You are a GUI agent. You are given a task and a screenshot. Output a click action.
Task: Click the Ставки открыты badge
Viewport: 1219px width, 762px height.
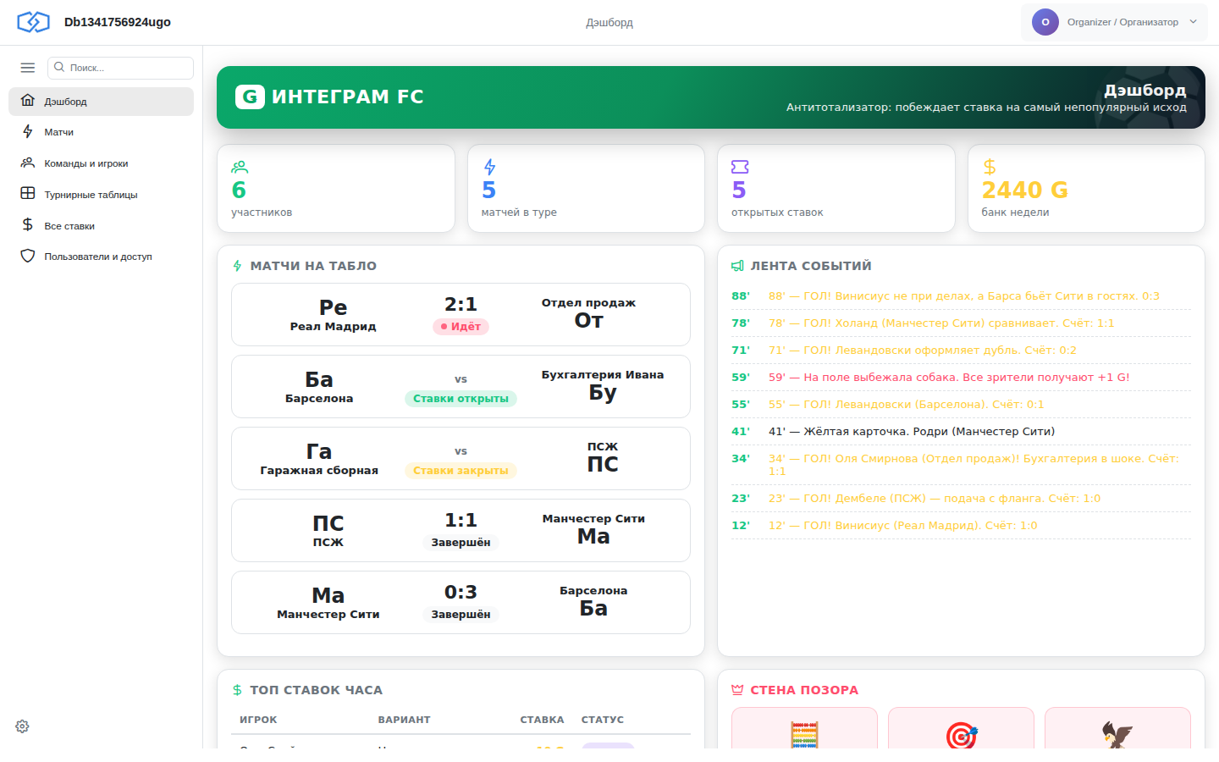coord(461,399)
